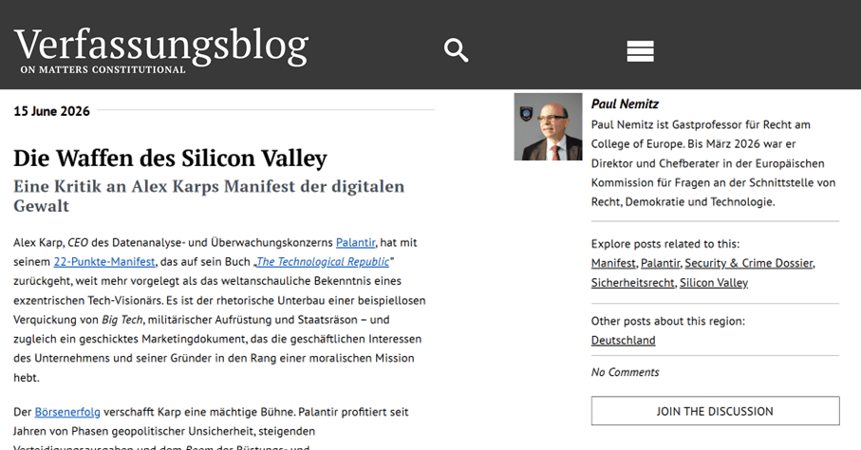Open The Technological Republic book link
This screenshot has width=861, height=450.
click(323, 261)
